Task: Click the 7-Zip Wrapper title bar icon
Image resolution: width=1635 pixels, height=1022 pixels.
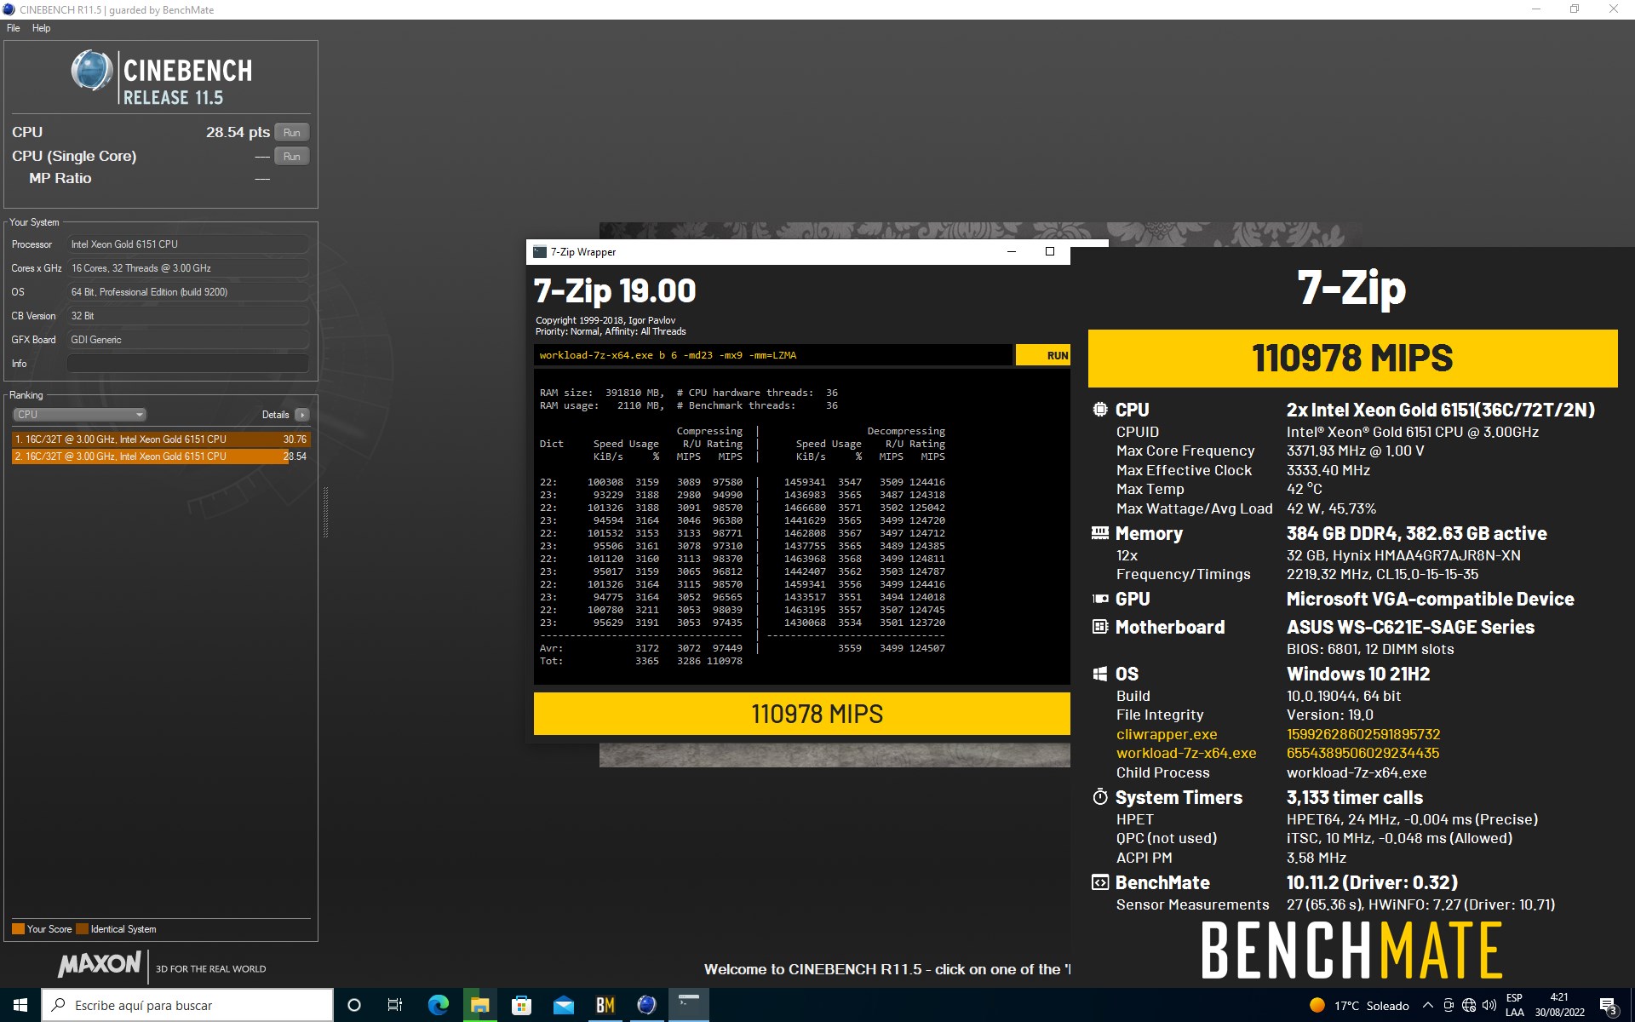Action: [539, 252]
